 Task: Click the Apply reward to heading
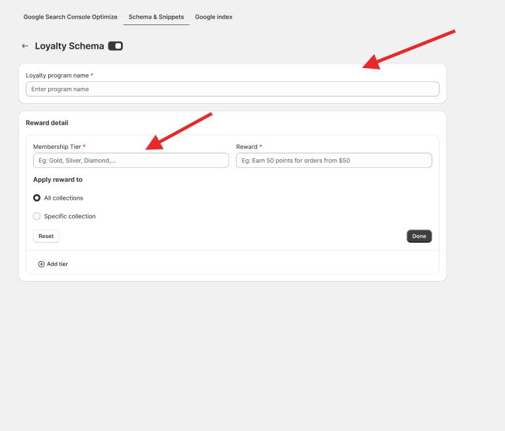click(x=58, y=180)
